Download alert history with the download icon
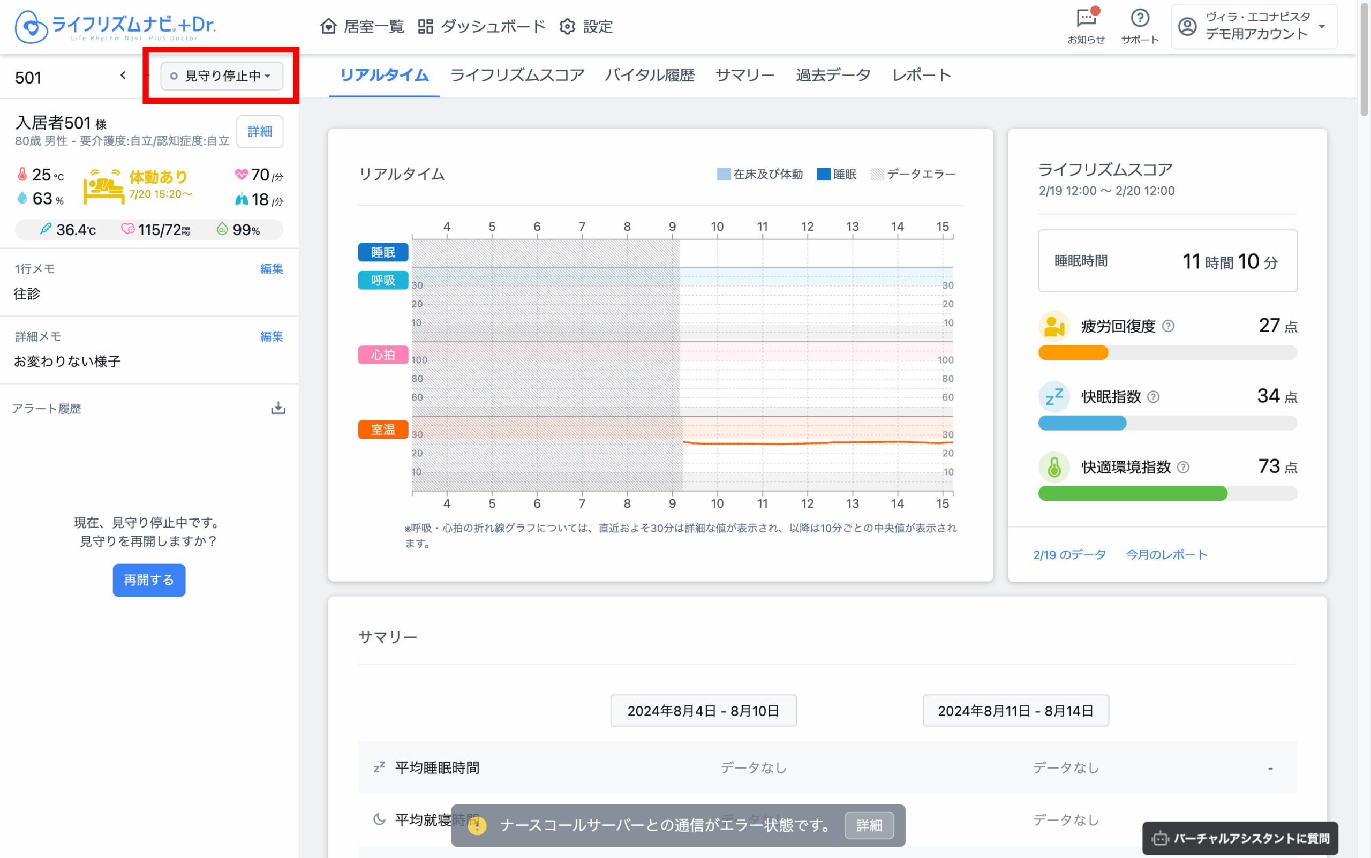The height and width of the screenshot is (858, 1371). (x=278, y=408)
